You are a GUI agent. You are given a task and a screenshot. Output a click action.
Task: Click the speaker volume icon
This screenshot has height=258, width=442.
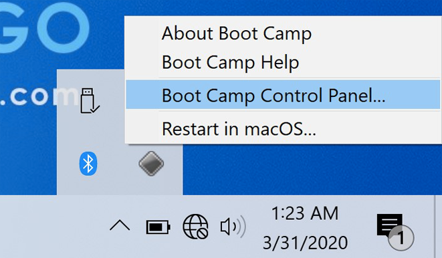coord(233,227)
